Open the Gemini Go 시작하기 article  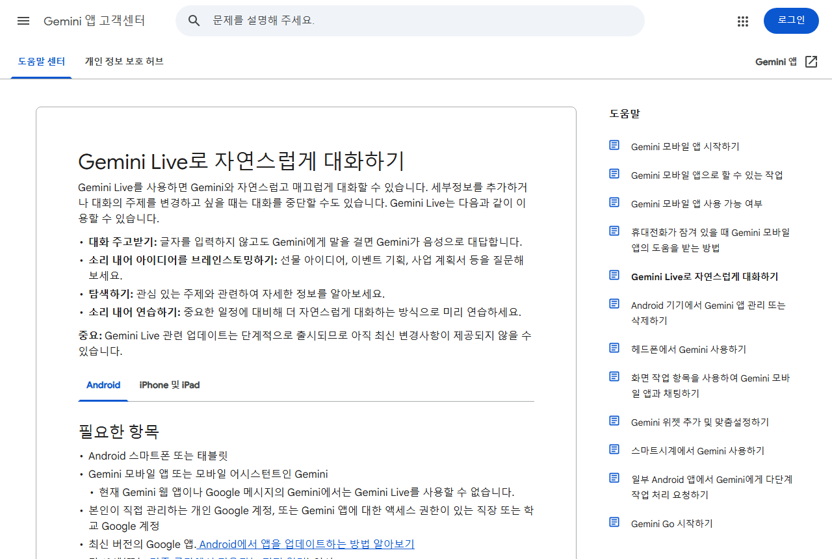point(672,524)
